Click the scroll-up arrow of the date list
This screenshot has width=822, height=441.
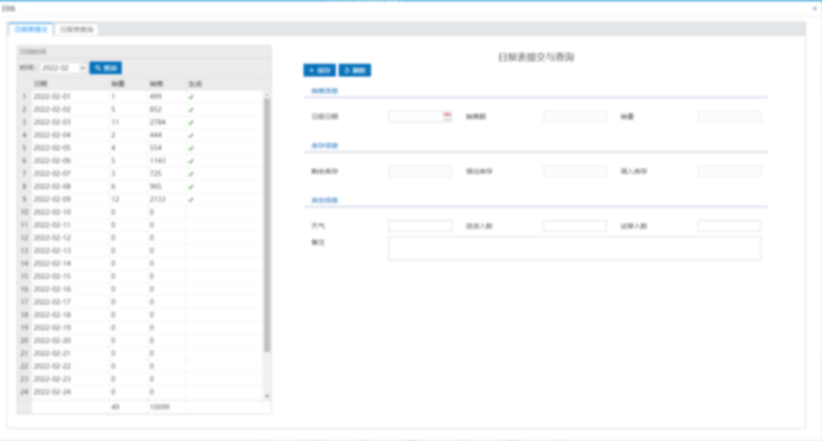(267, 95)
